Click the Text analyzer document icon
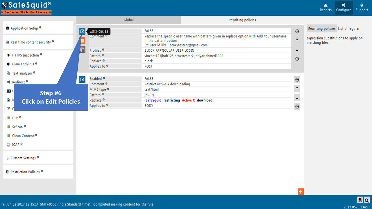The image size is (372, 209). coord(8,73)
